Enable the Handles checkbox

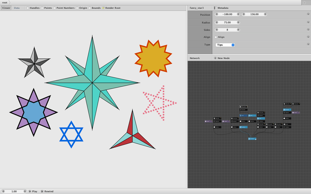(28, 8)
